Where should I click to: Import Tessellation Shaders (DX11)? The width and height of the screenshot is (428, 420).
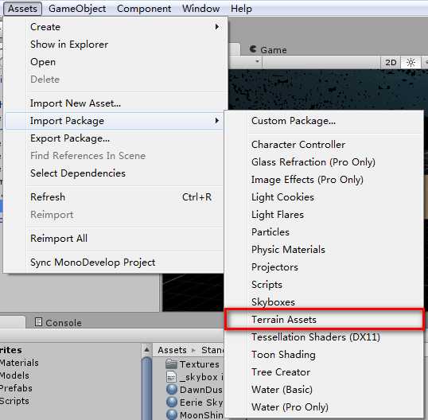(325, 337)
